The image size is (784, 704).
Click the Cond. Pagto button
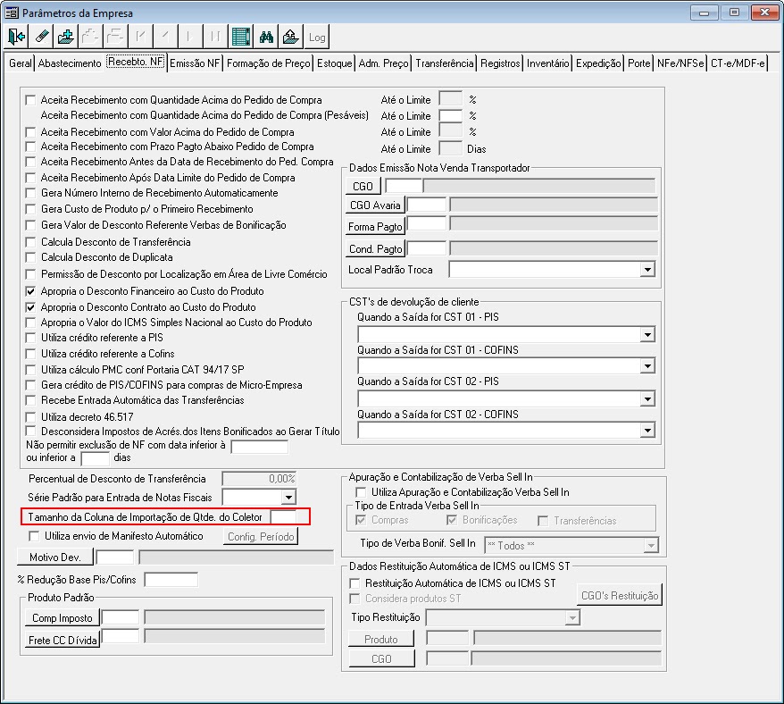pyautogui.click(x=375, y=248)
